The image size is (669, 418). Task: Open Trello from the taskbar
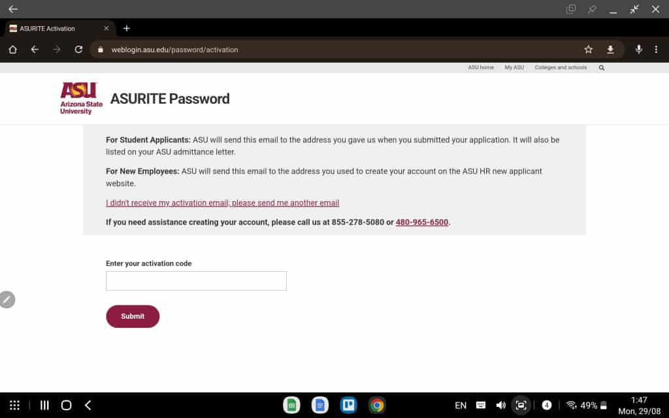point(348,405)
